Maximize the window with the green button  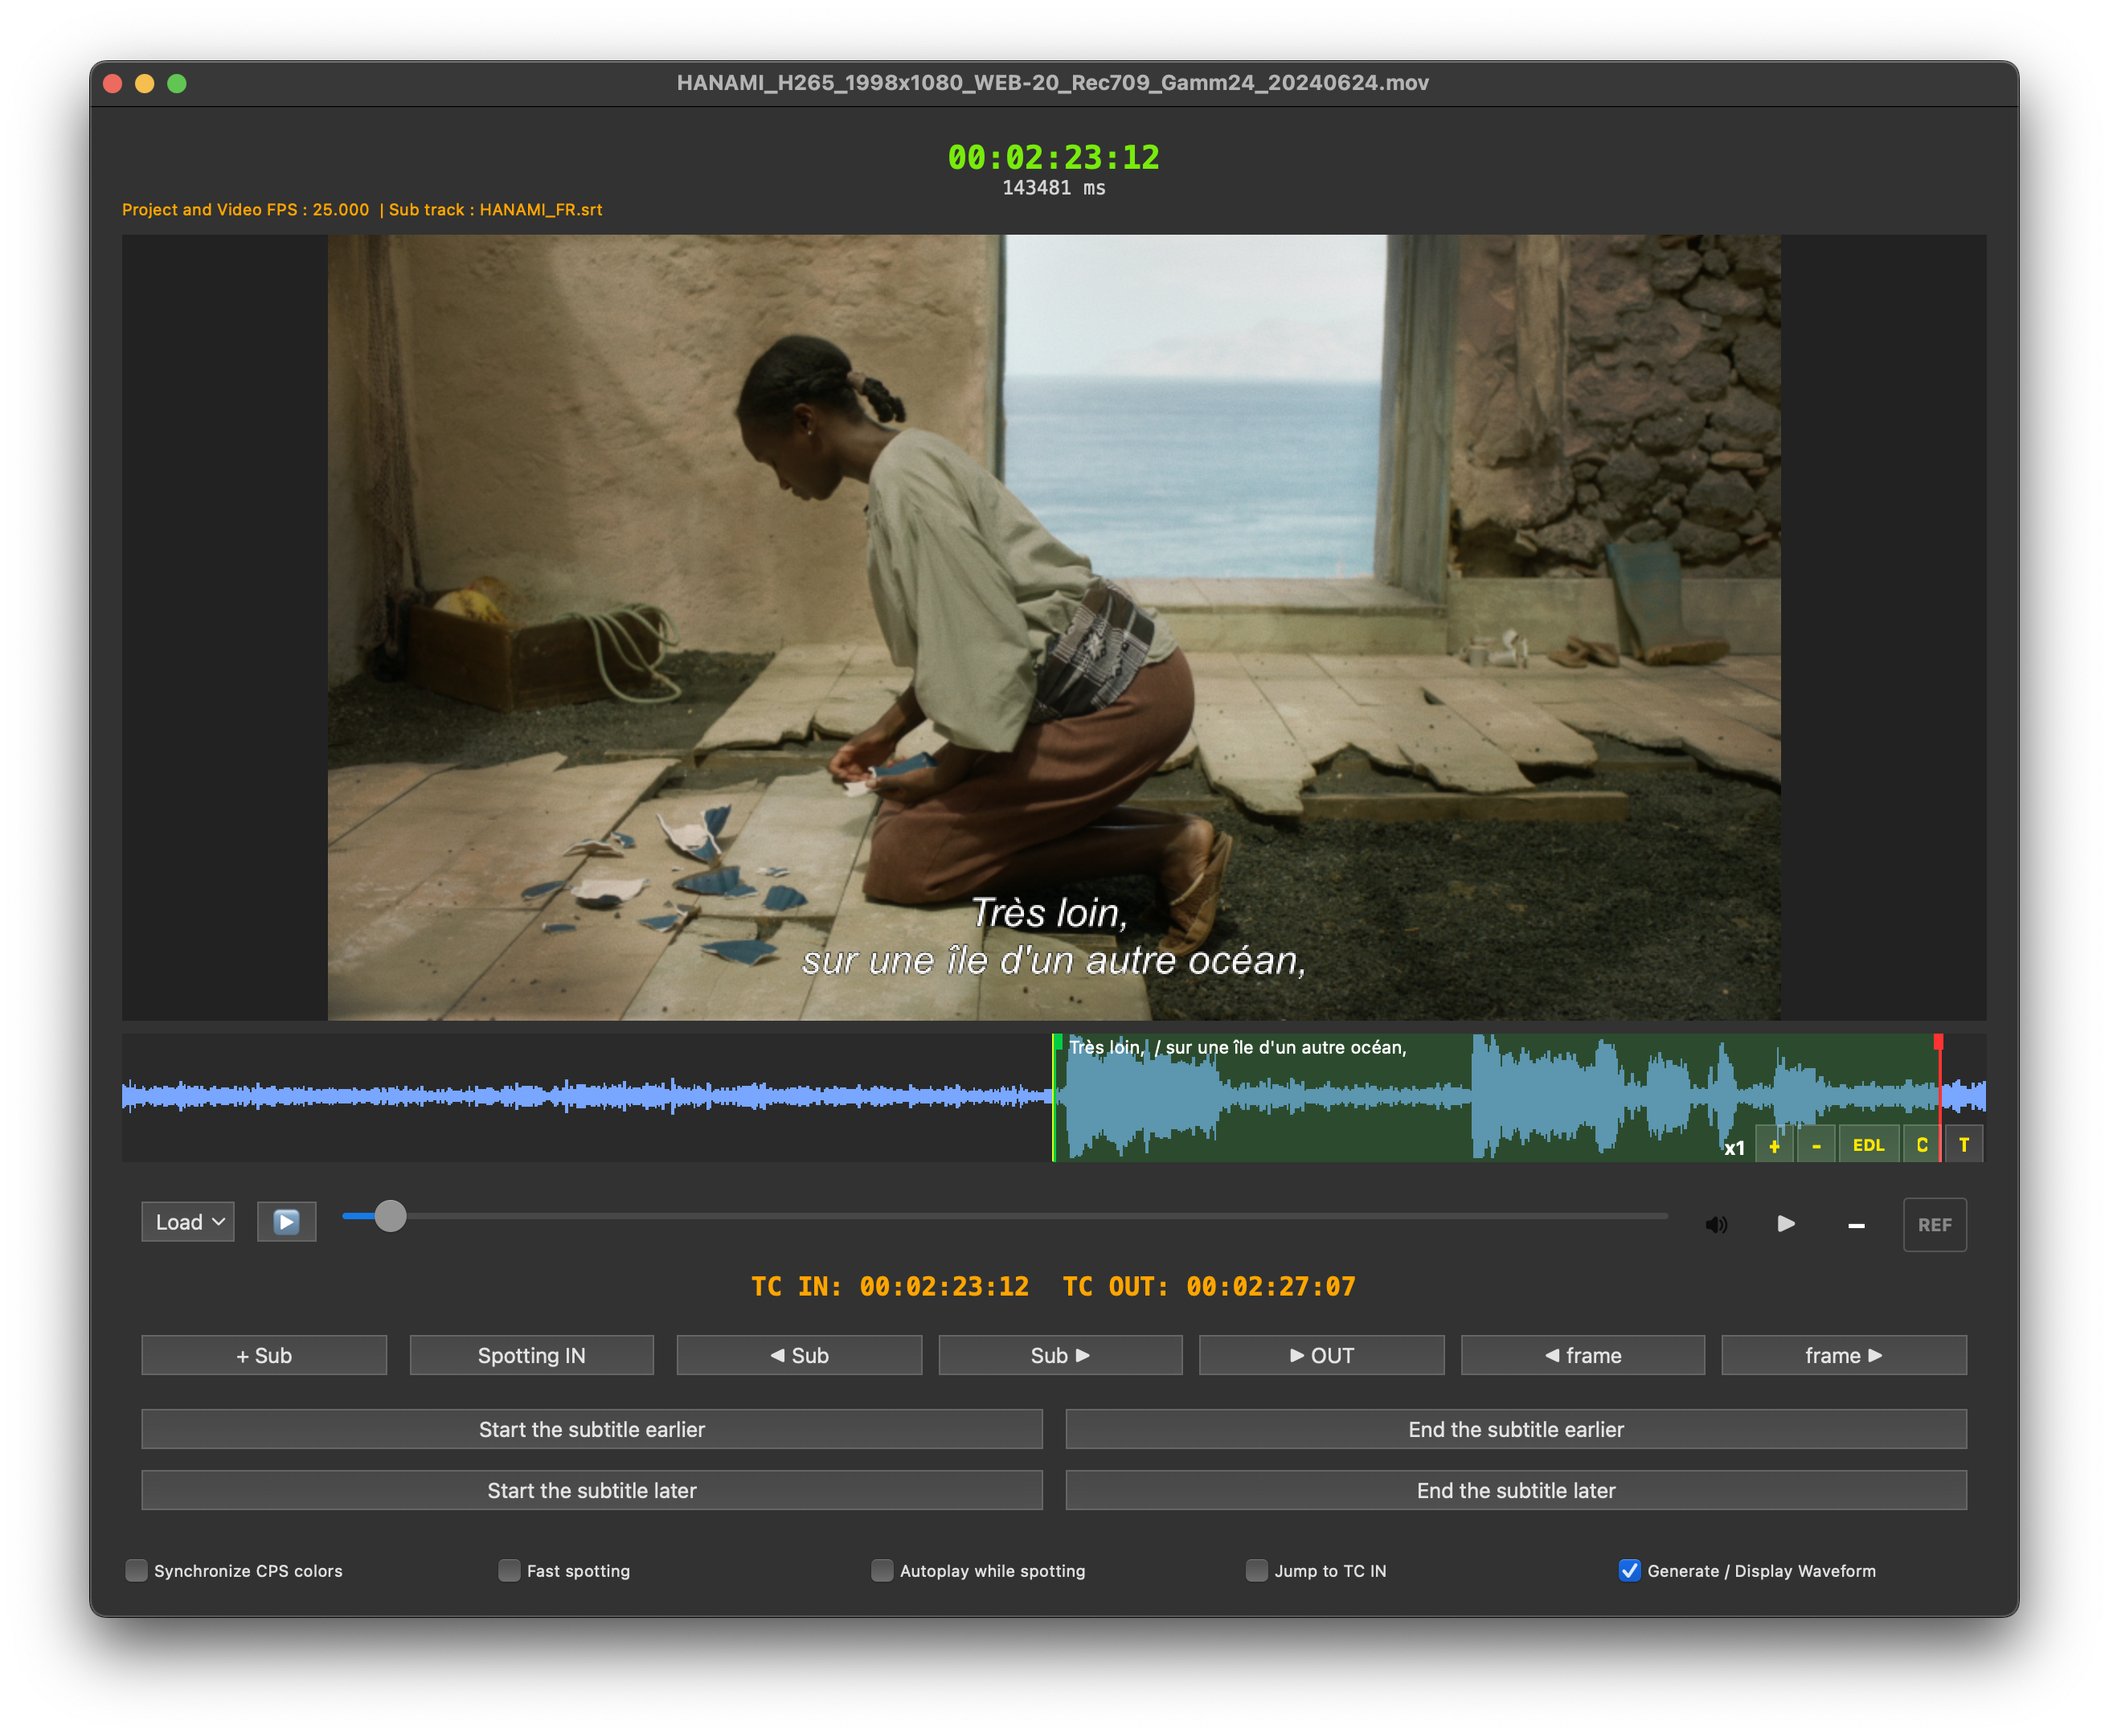[x=177, y=84]
